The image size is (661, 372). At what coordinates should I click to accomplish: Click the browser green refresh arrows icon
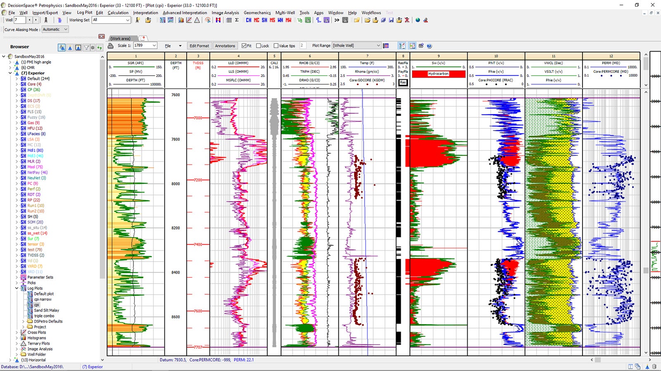(x=100, y=48)
